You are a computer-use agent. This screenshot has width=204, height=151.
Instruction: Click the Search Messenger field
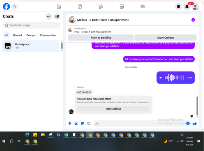(31, 25)
